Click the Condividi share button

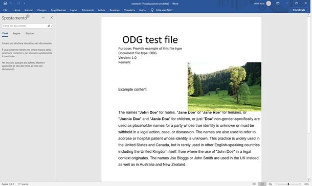coord(298,10)
